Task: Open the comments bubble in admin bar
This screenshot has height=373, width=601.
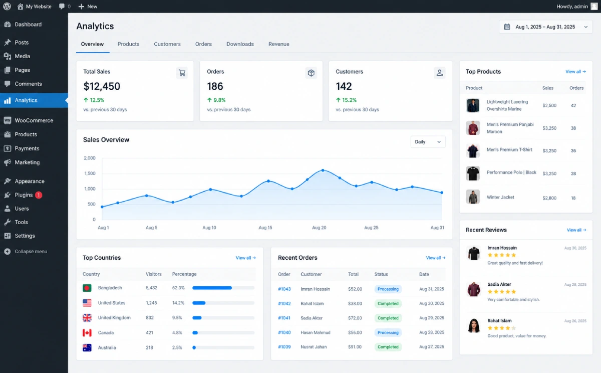Action: click(x=62, y=7)
